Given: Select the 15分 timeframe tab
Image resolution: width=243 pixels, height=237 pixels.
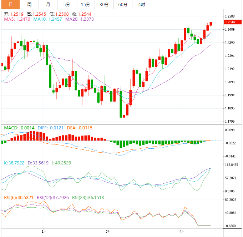Looking at the screenshot, I should 85,5.
